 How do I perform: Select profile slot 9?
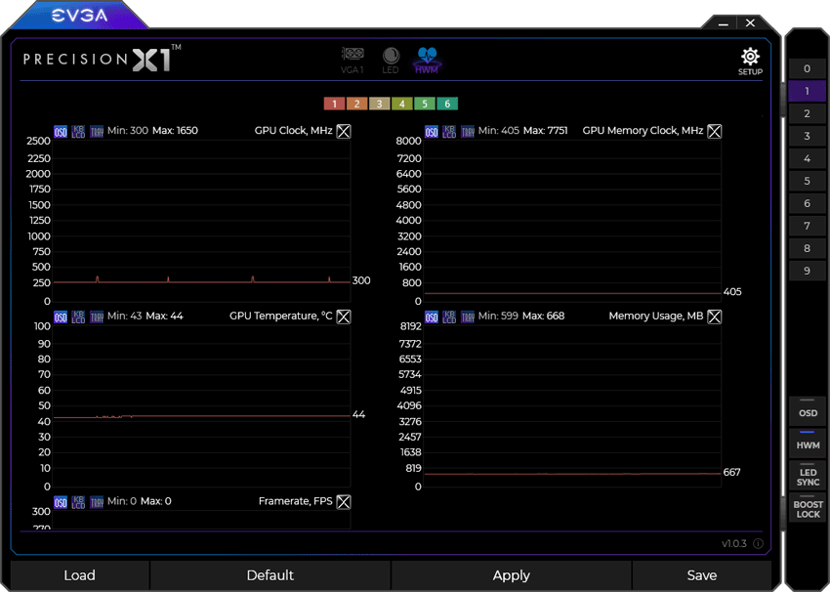coord(807,272)
